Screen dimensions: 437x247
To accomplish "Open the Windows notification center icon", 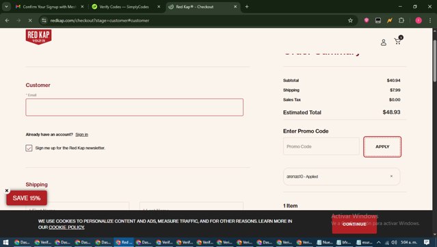I will (427, 242).
